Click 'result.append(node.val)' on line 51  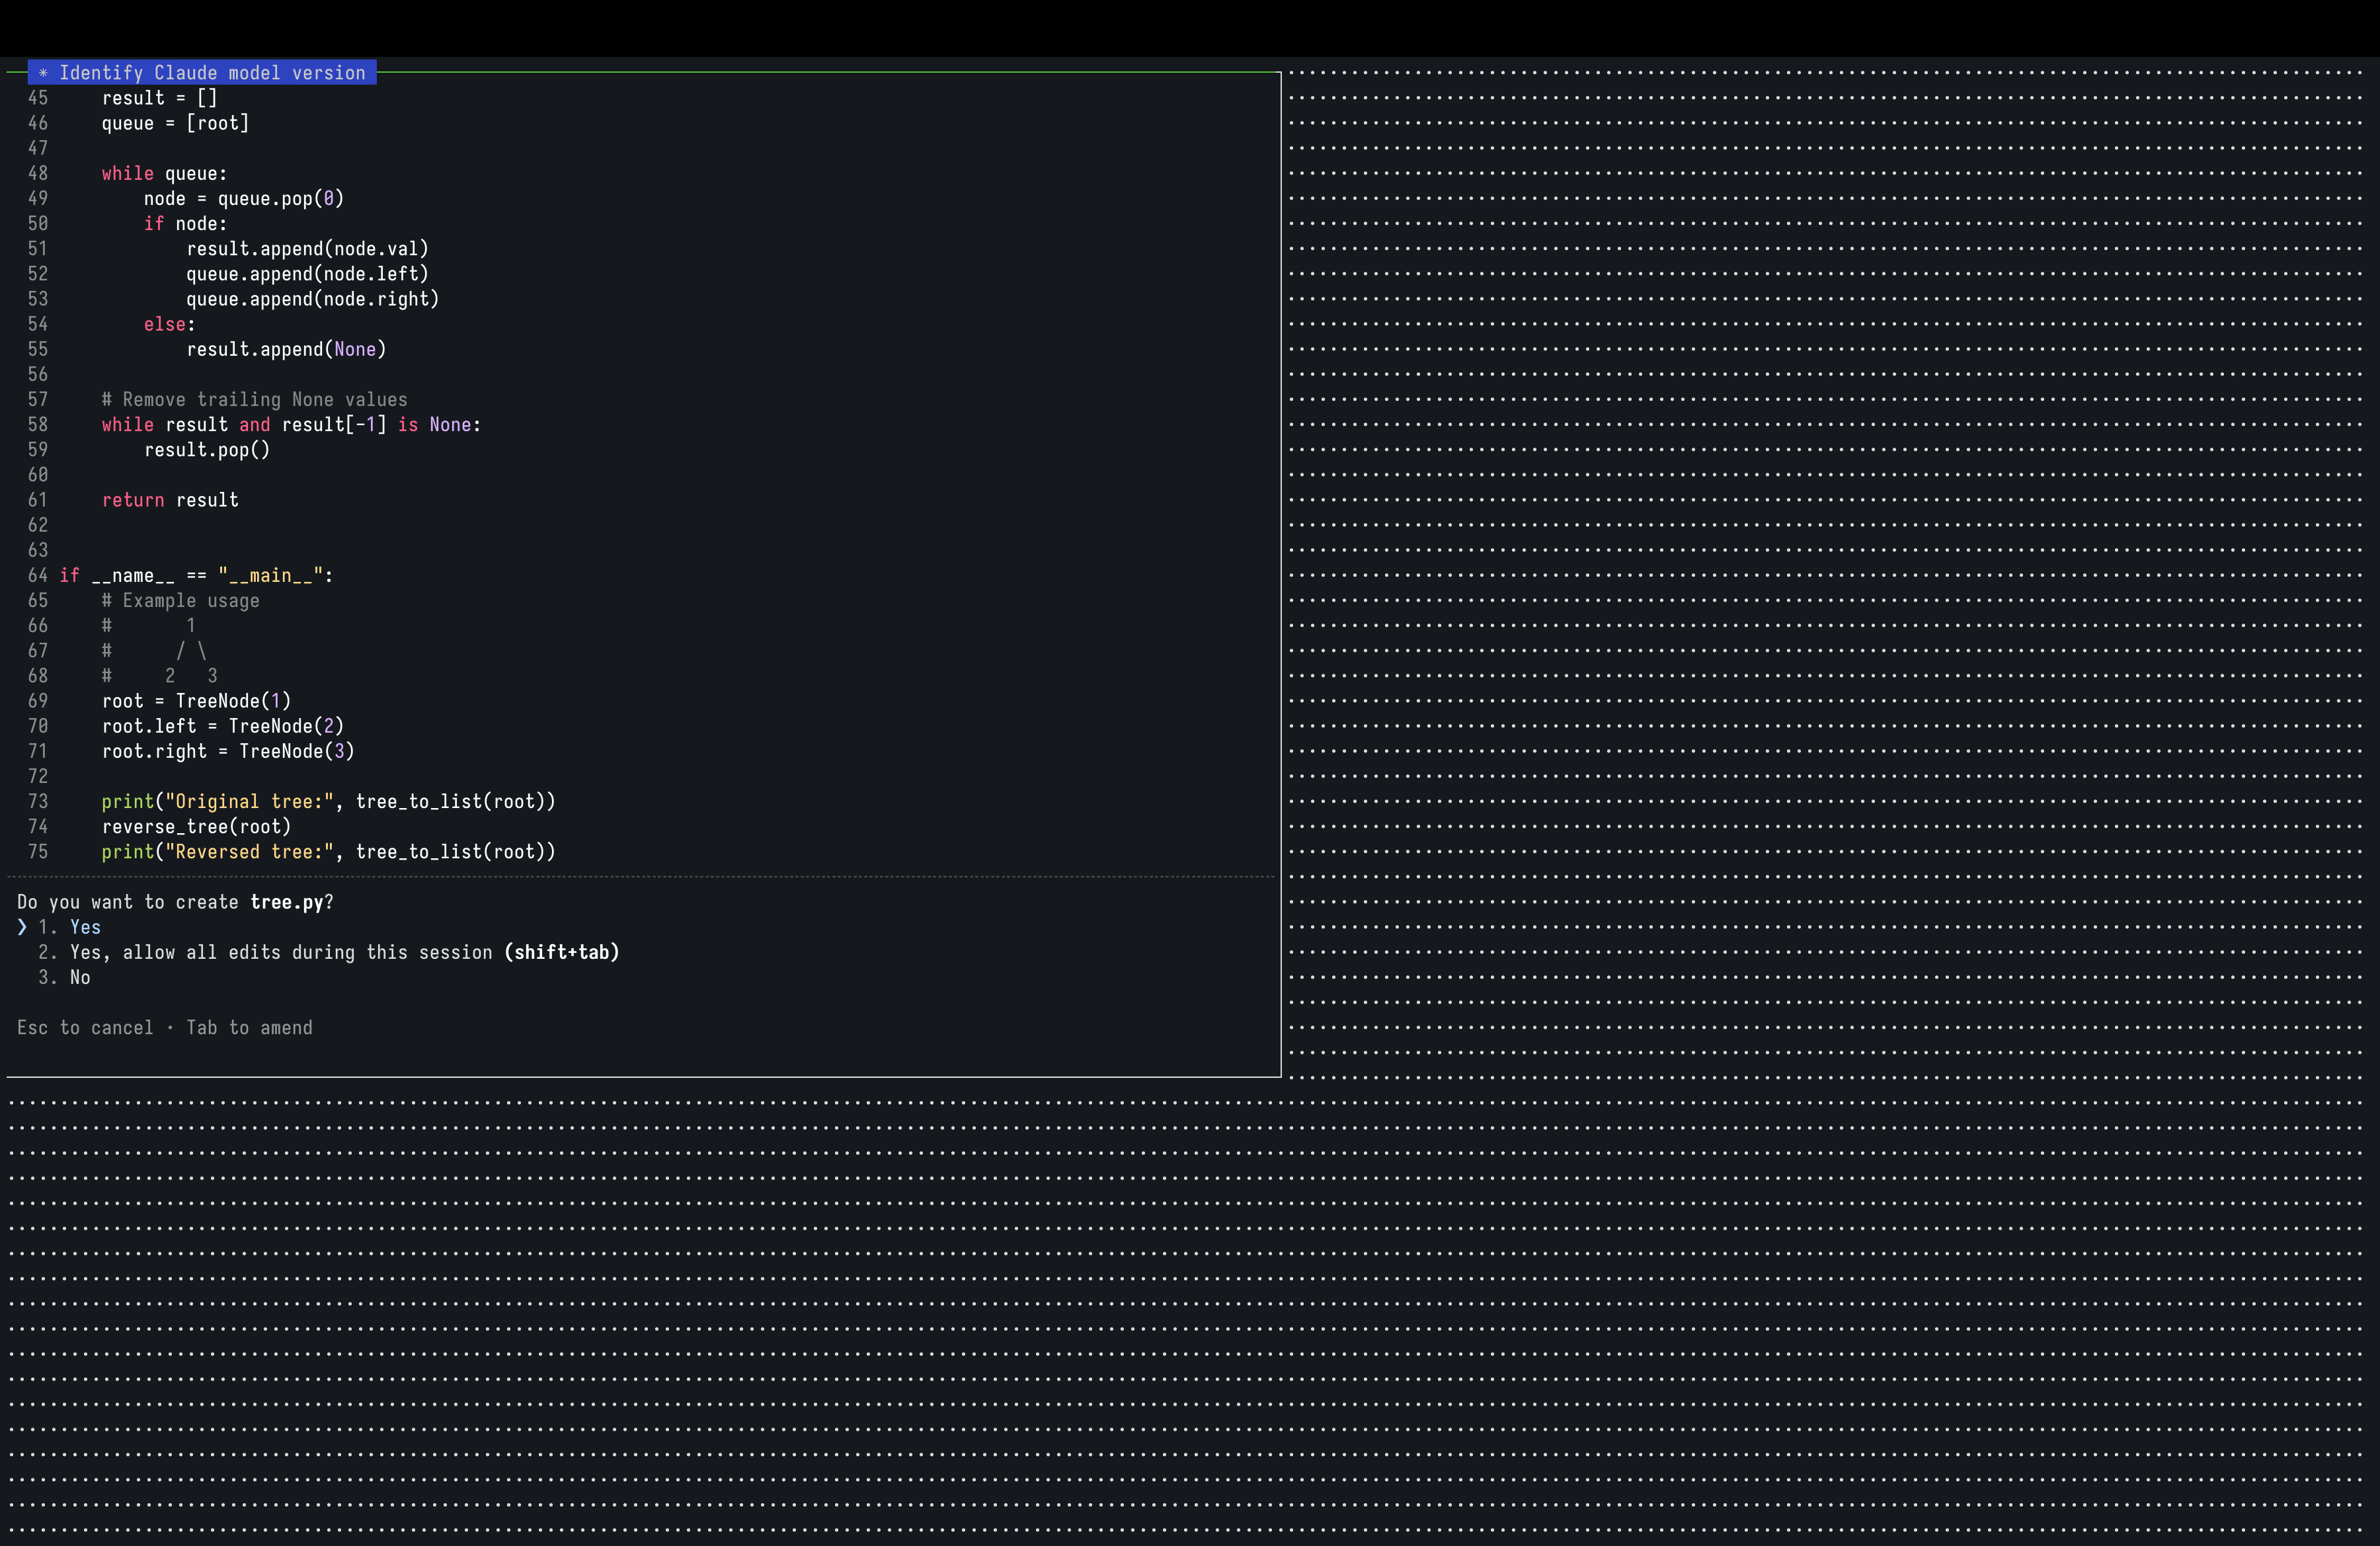click(x=307, y=249)
